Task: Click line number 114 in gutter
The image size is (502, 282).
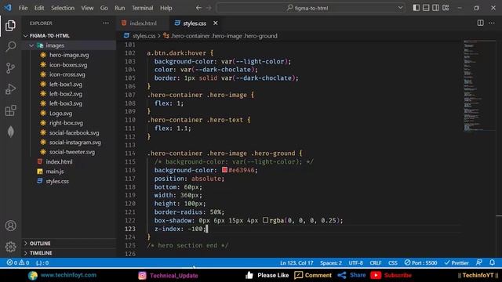Action: 130,154
